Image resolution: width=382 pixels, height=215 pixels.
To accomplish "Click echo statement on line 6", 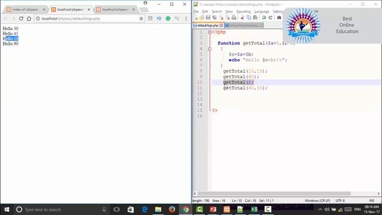I will coord(258,60).
